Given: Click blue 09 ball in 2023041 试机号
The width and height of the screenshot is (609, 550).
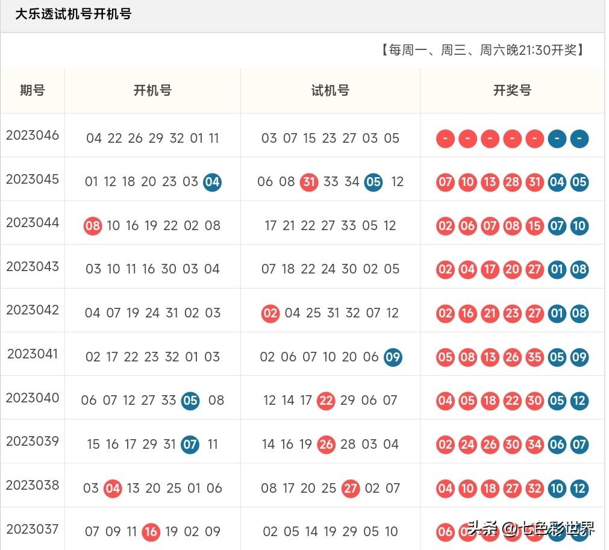Looking at the screenshot, I should [x=393, y=357].
